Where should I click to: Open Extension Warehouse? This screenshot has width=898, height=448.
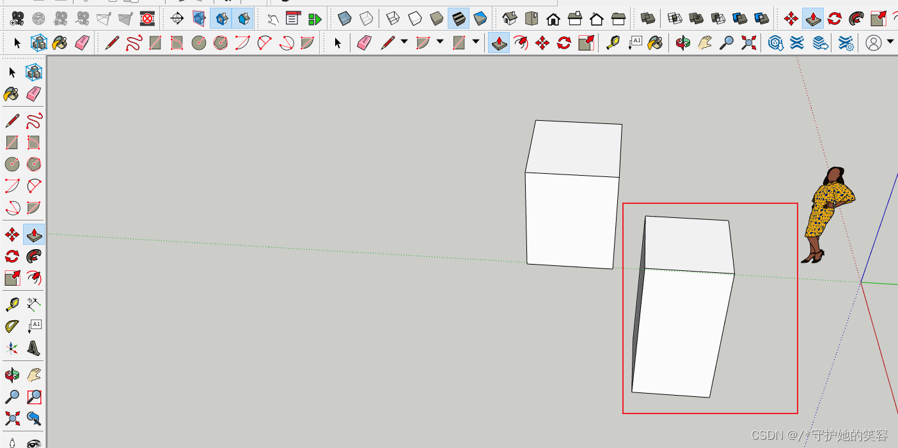pyautogui.click(x=797, y=43)
